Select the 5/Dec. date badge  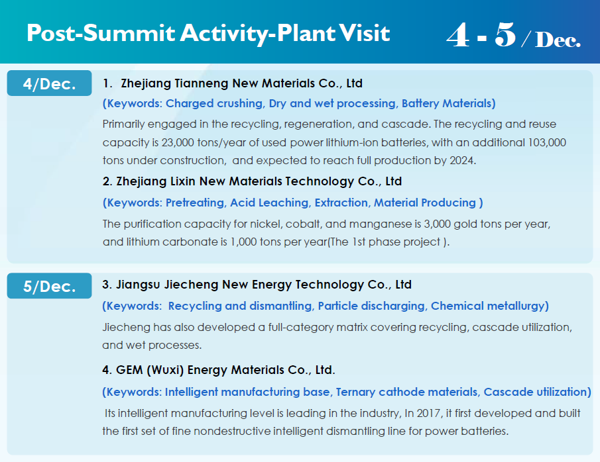[x=49, y=287]
